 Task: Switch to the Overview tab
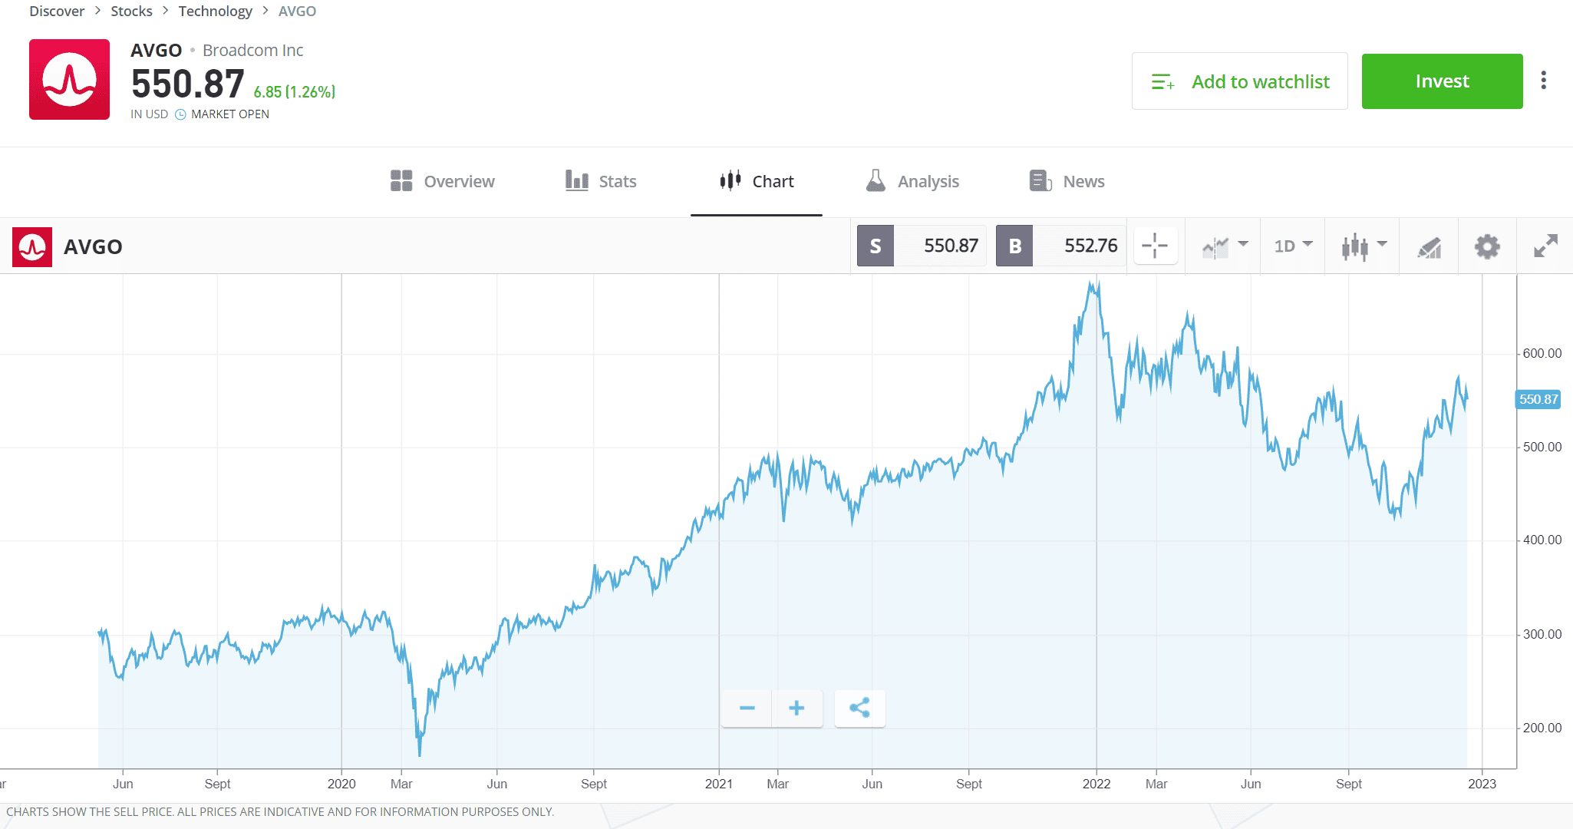(x=443, y=181)
